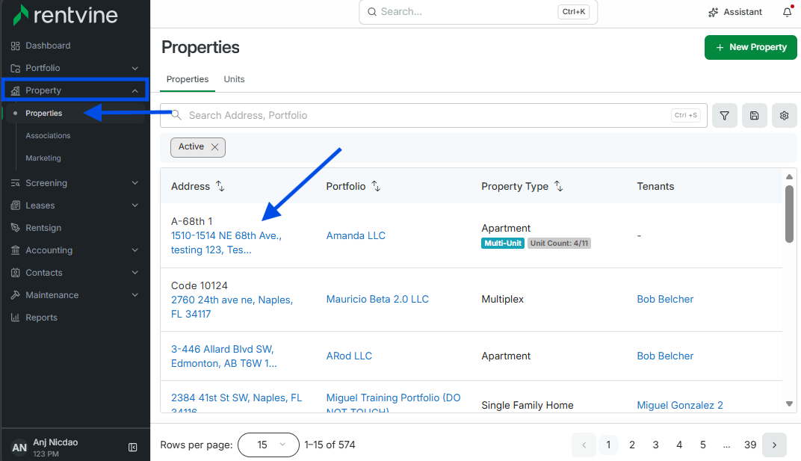The height and width of the screenshot is (461, 801).
Task: Focus the Search Address, Portfolio field
Action: (x=433, y=116)
